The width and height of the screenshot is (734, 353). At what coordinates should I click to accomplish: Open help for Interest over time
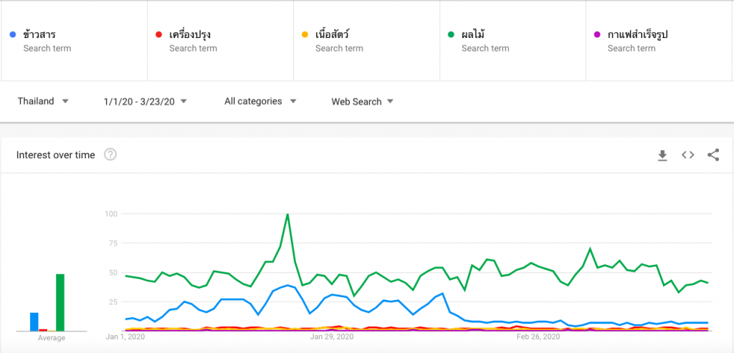(x=110, y=154)
